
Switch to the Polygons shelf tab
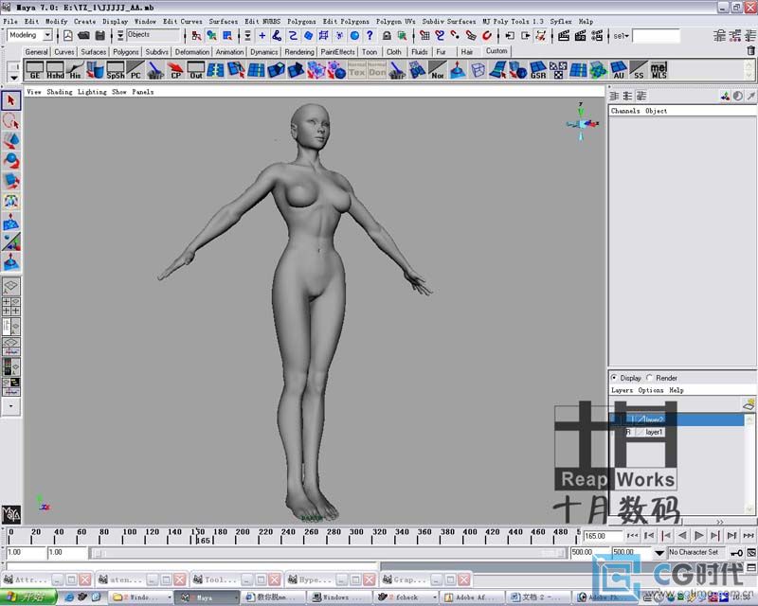point(126,52)
